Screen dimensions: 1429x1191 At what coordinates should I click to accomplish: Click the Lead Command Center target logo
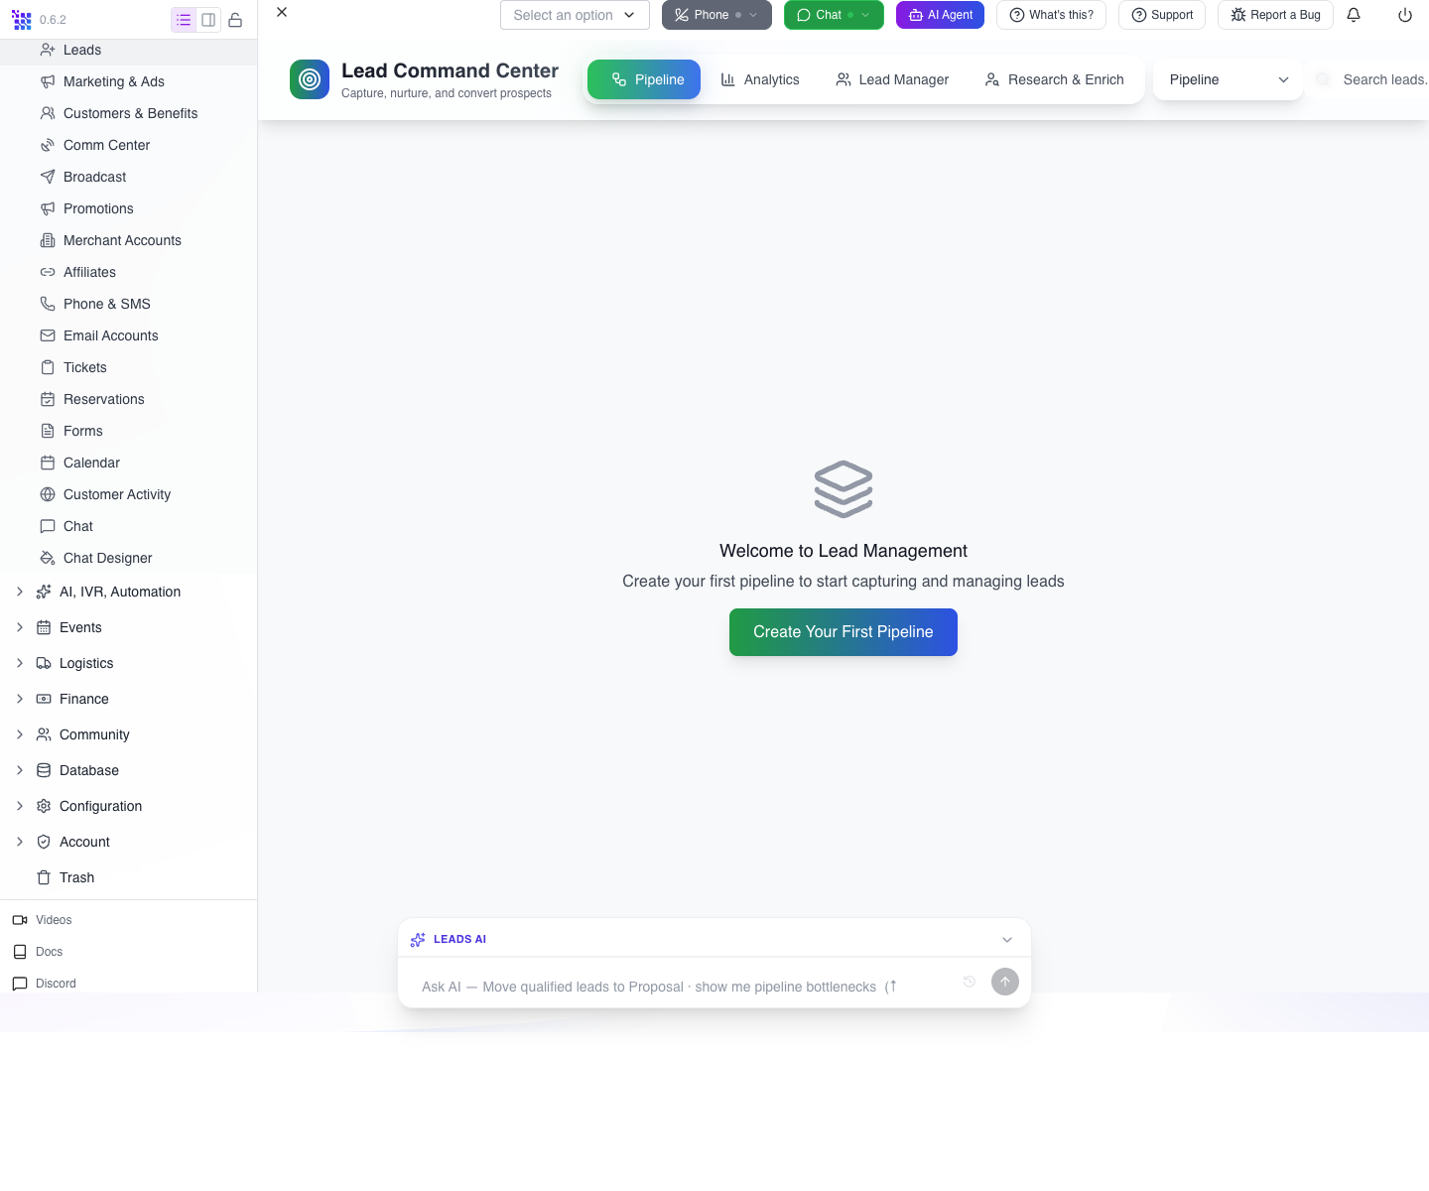pyautogui.click(x=310, y=79)
